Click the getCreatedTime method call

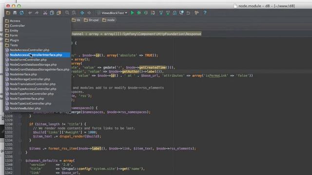coord(152,68)
